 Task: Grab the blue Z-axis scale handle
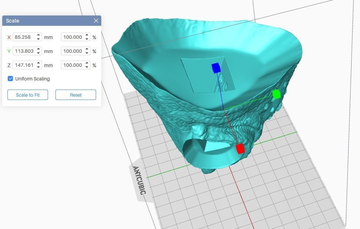tap(216, 68)
